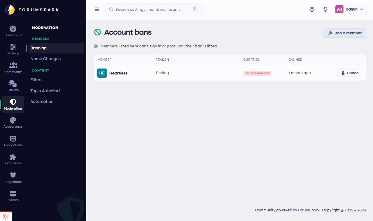373x221 pixels.
Task: Expand the admin user dropdown
Action: [350, 9]
